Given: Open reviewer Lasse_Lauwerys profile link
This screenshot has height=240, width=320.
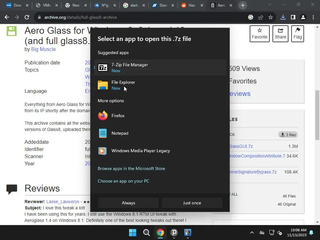Looking at the screenshot, I should coord(62,202).
